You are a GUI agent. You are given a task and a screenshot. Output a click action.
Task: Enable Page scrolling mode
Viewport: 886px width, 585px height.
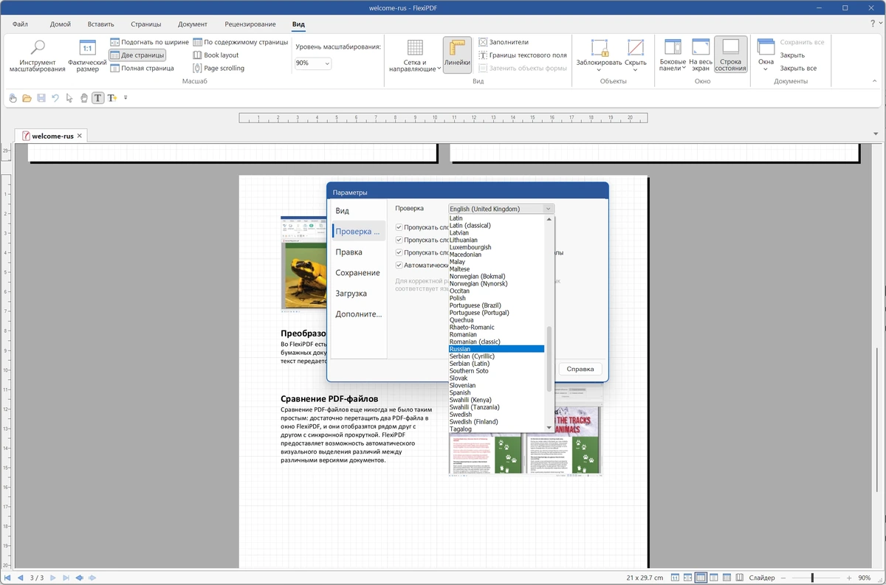click(219, 68)
